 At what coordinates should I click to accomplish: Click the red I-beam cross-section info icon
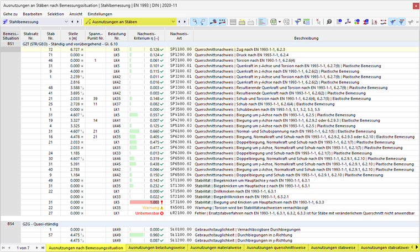tap(366, 22)
